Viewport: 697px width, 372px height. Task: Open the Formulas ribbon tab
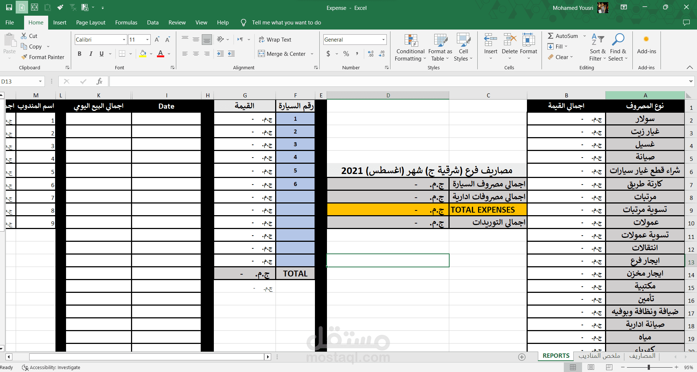[126, 23]
